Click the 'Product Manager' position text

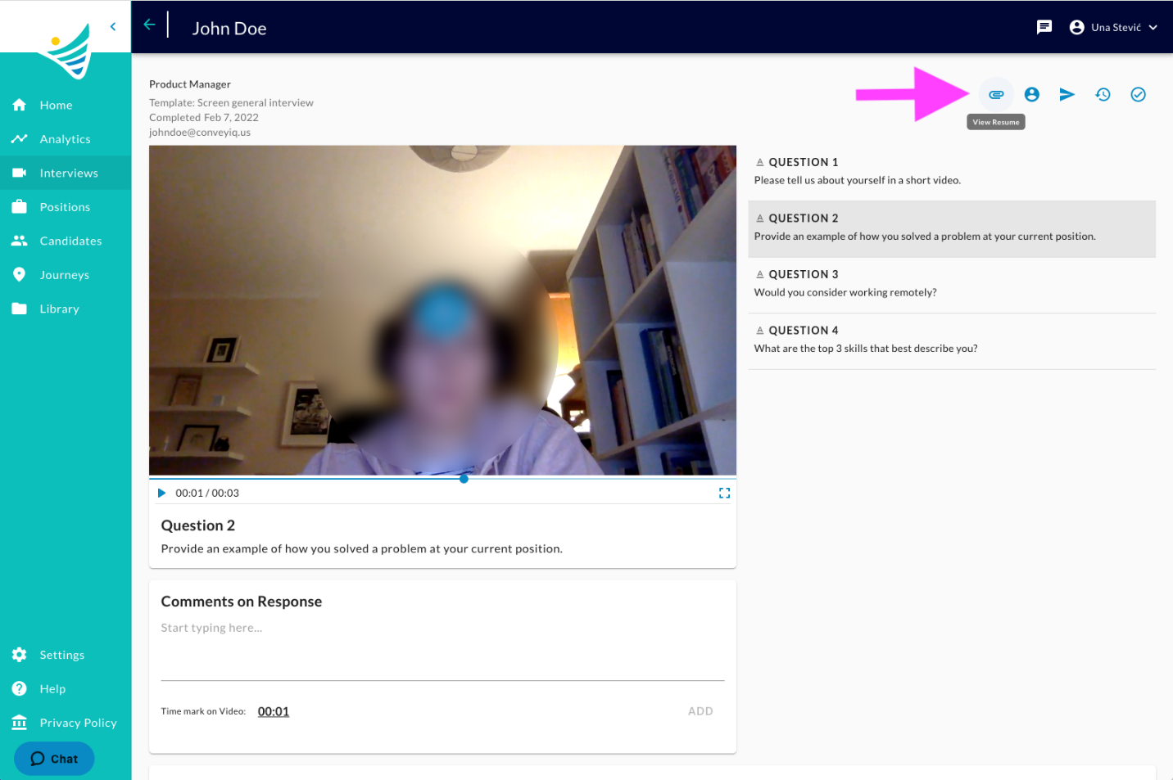tap(190, 84)
